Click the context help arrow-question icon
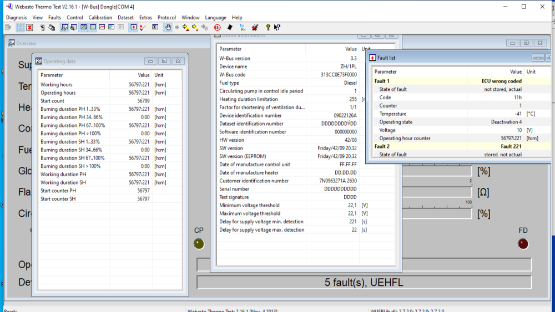The height and width of the screenshot is (312, 555). coord(277,27)
